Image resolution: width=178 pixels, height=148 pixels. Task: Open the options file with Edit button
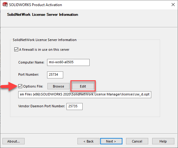(83, 86)
